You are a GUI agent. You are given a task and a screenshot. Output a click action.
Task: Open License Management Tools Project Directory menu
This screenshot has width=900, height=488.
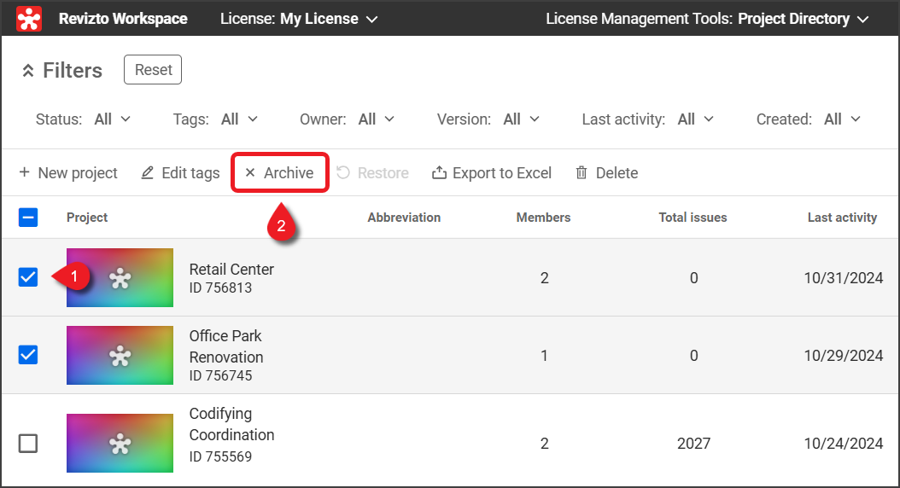(x=707, y=19)
